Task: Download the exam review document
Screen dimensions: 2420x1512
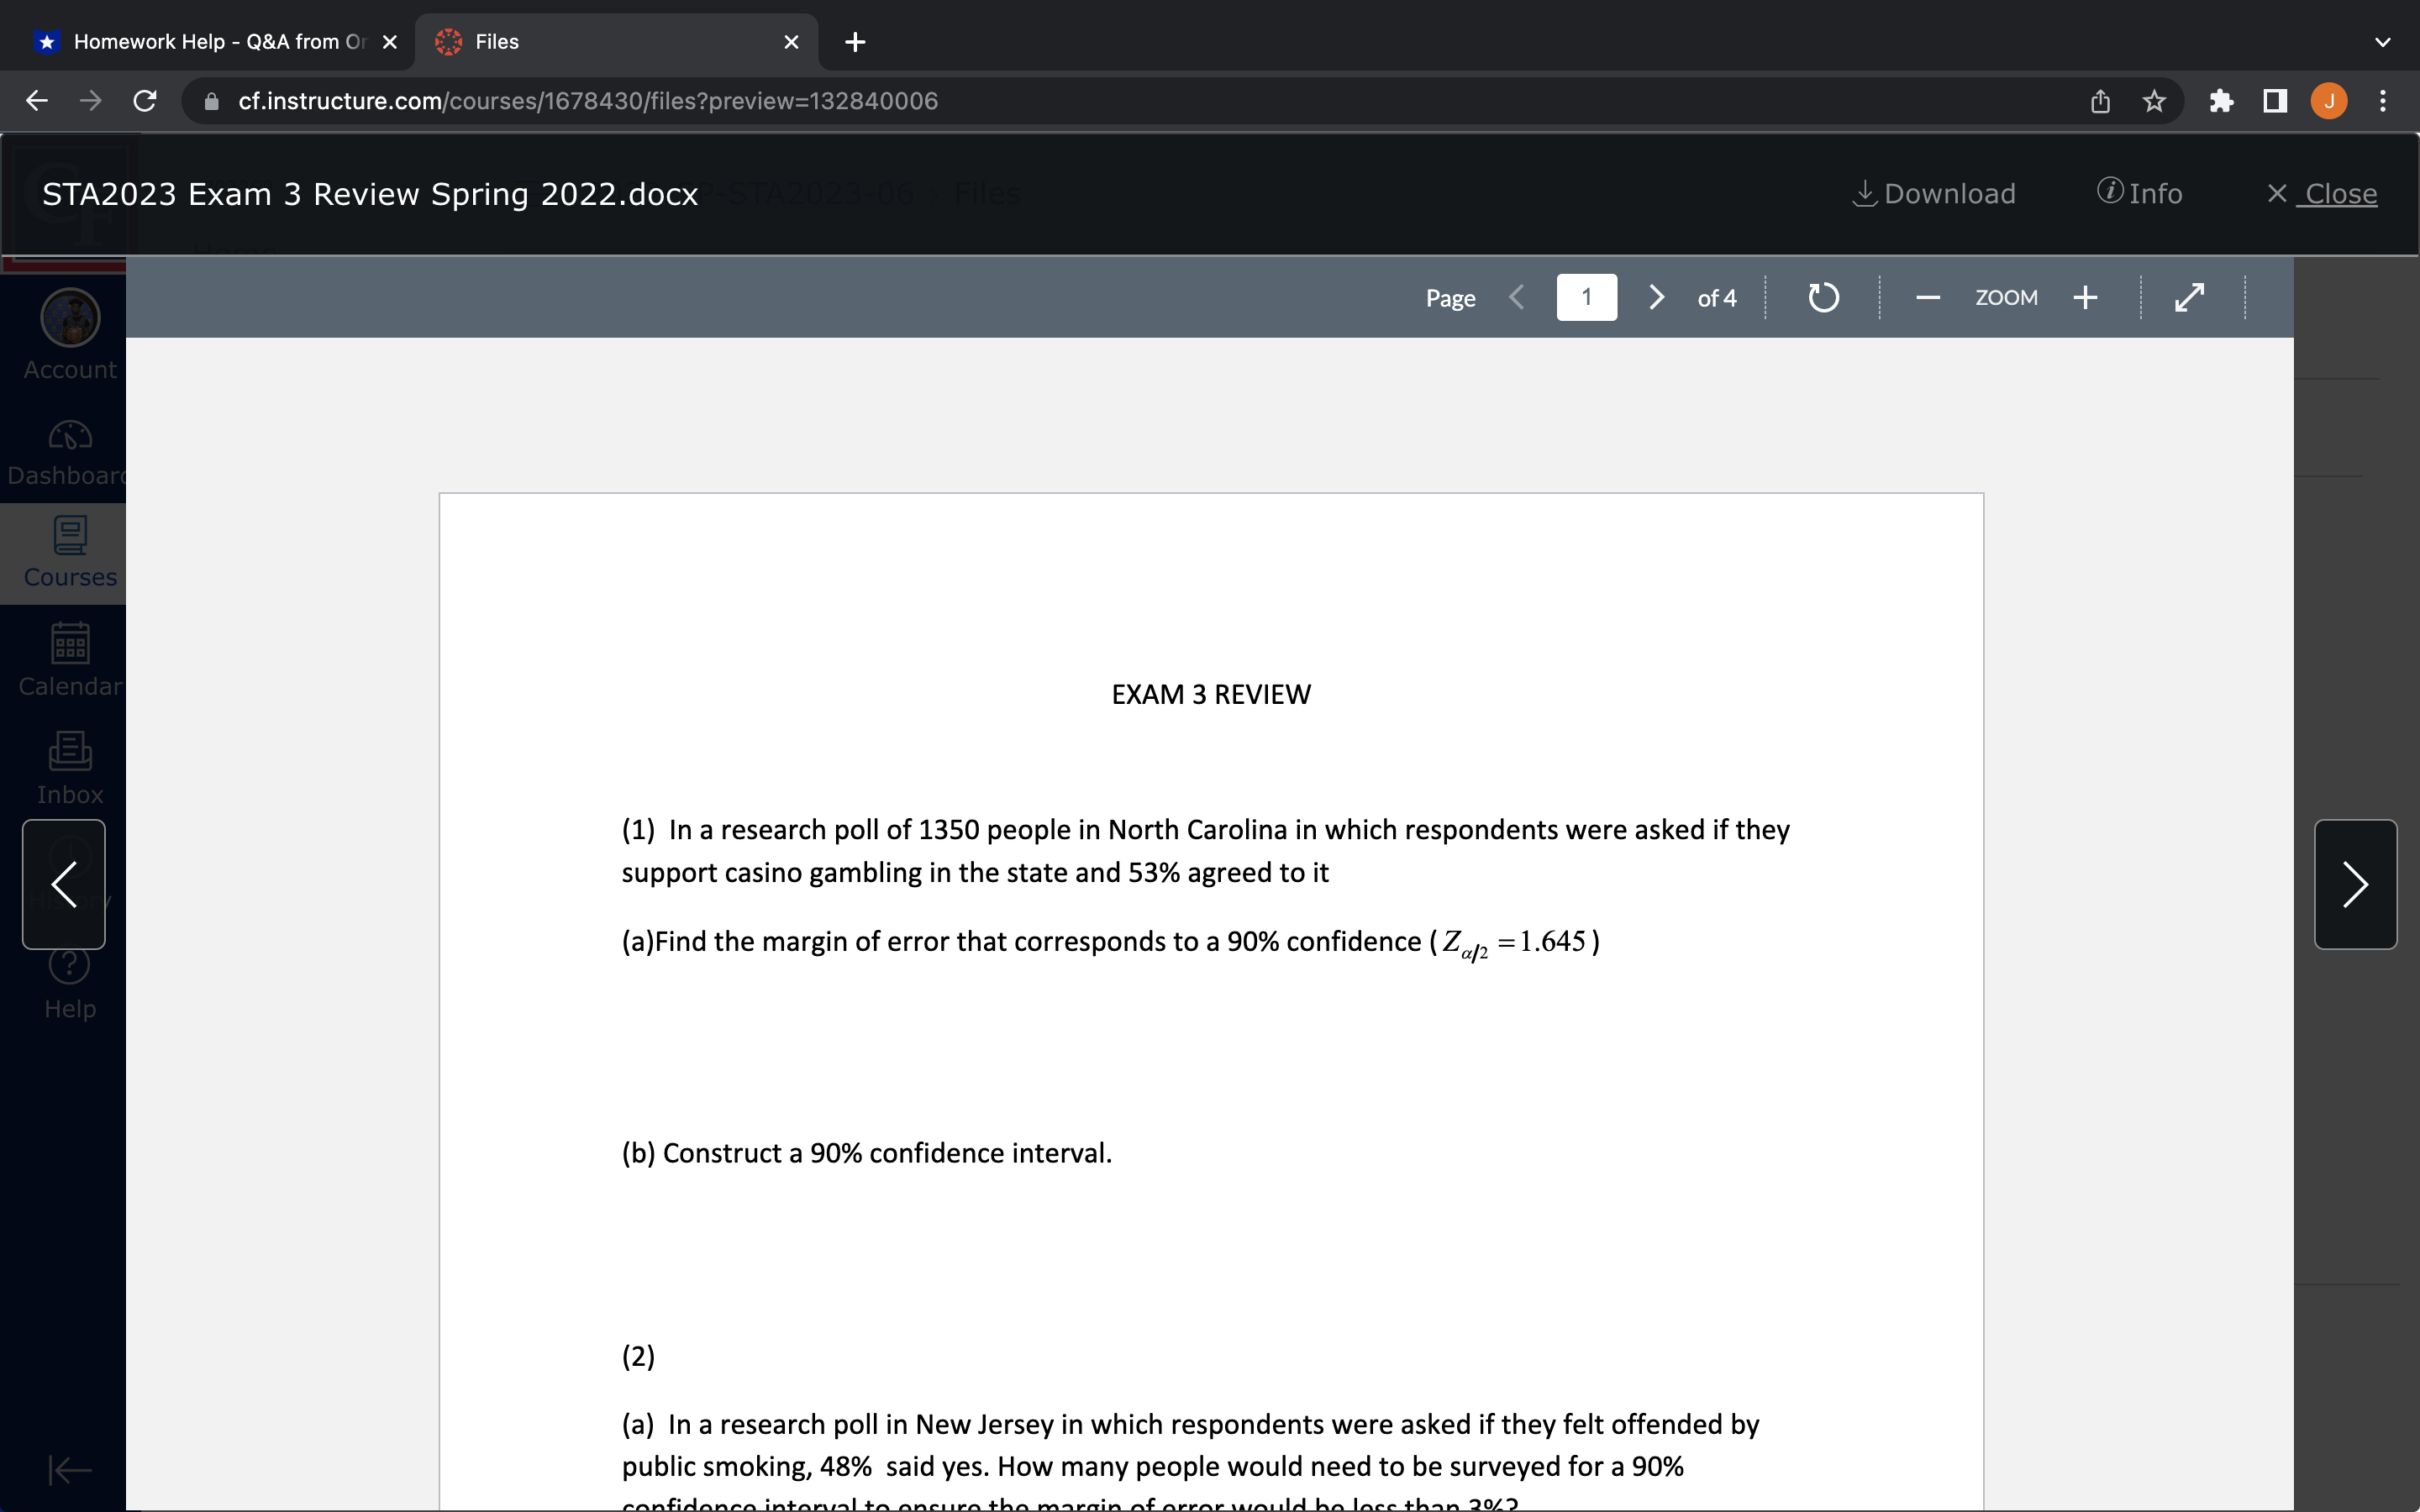Action: [1933, 193]
